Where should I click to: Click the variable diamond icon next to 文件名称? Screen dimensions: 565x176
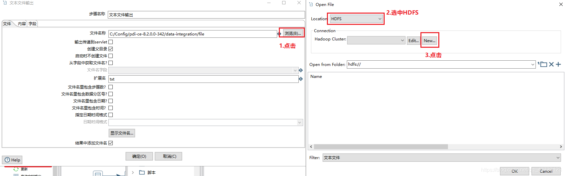pyautogui.click(x=279, y=34)
